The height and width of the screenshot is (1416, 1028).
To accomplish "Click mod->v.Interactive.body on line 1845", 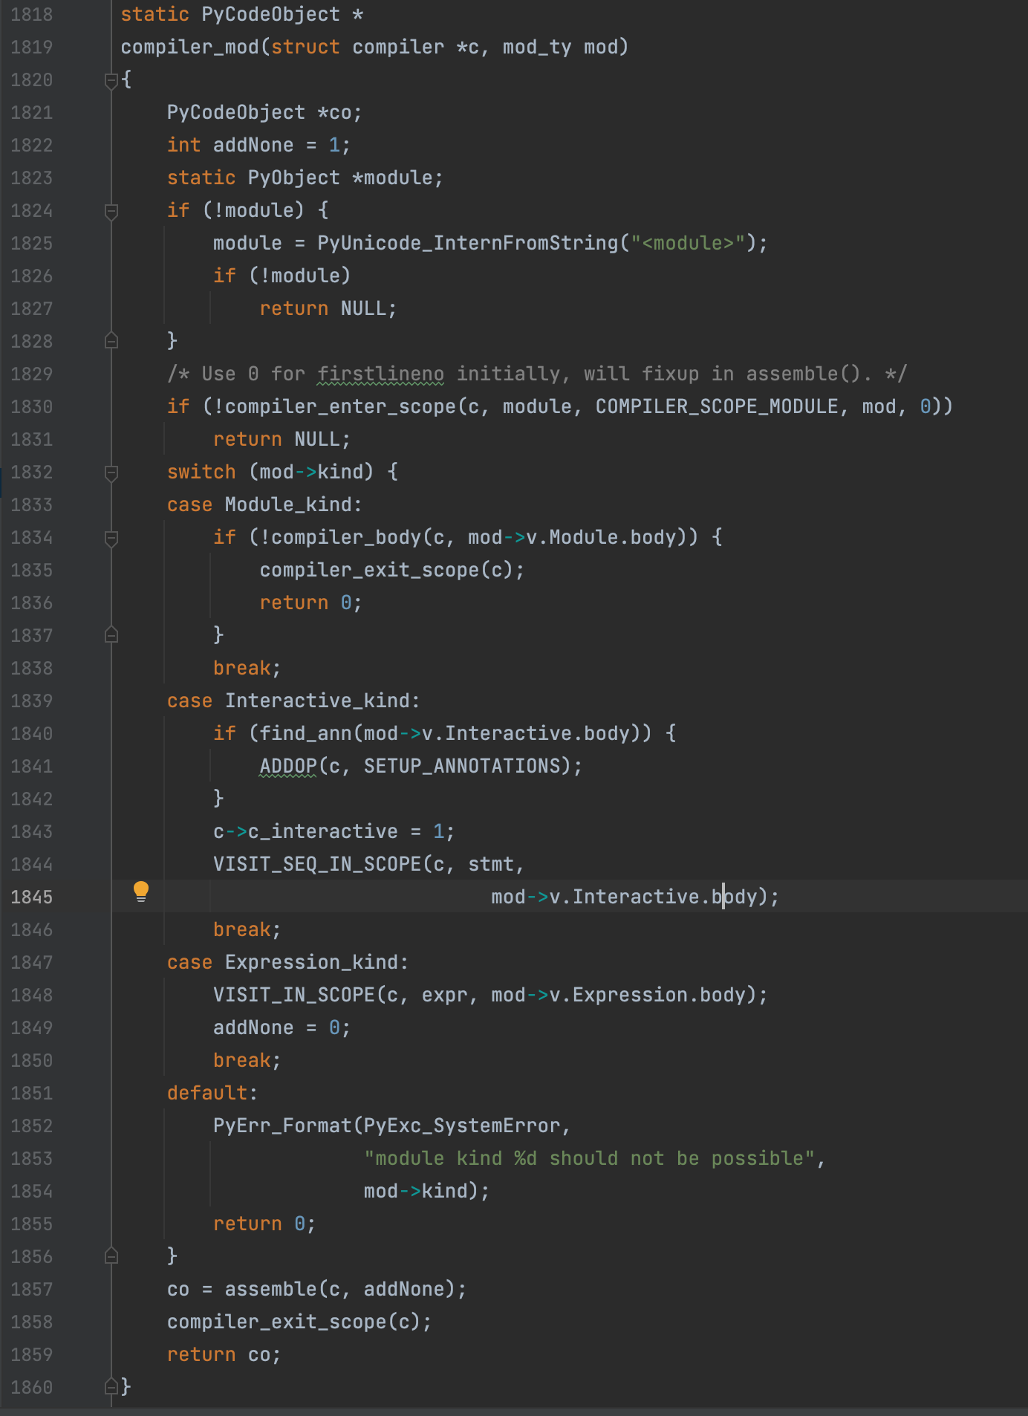I will [x=624, y=897].
